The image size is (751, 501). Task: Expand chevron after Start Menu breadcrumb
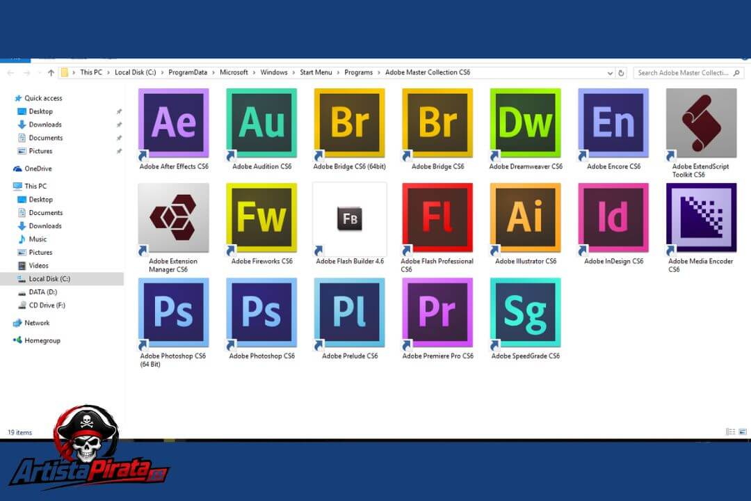tap(338, 72)
